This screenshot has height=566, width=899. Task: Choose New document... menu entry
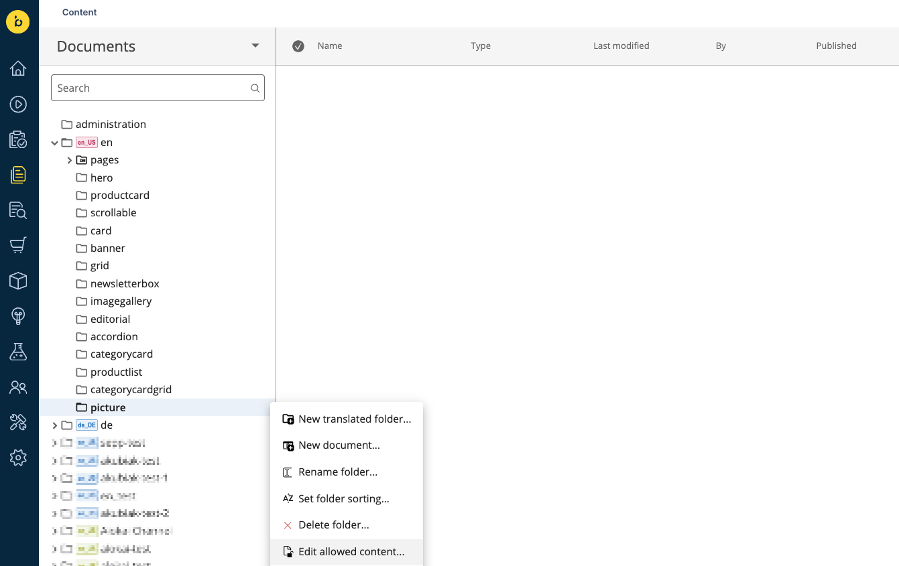point(347,445)
